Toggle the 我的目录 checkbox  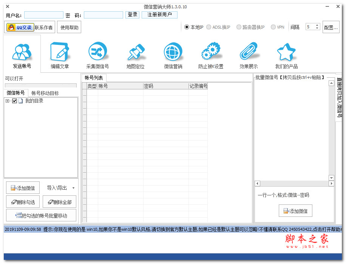coord(15,101)
